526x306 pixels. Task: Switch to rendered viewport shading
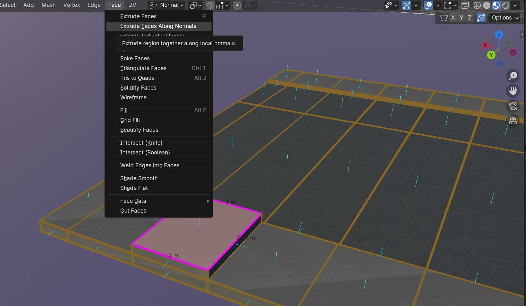coord(506,5)
